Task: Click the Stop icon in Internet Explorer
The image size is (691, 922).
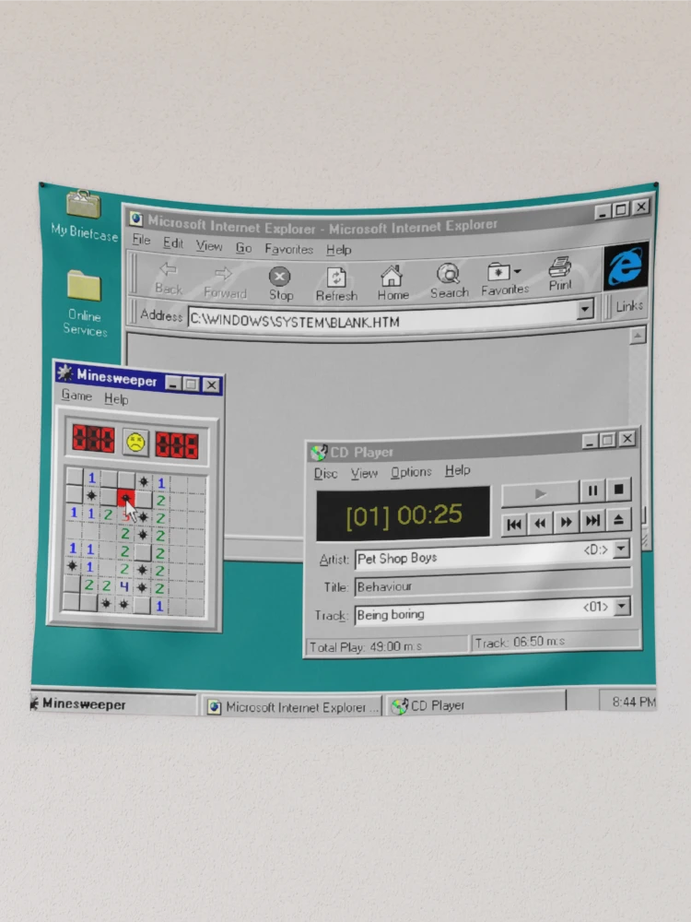Action: point(280,276)
